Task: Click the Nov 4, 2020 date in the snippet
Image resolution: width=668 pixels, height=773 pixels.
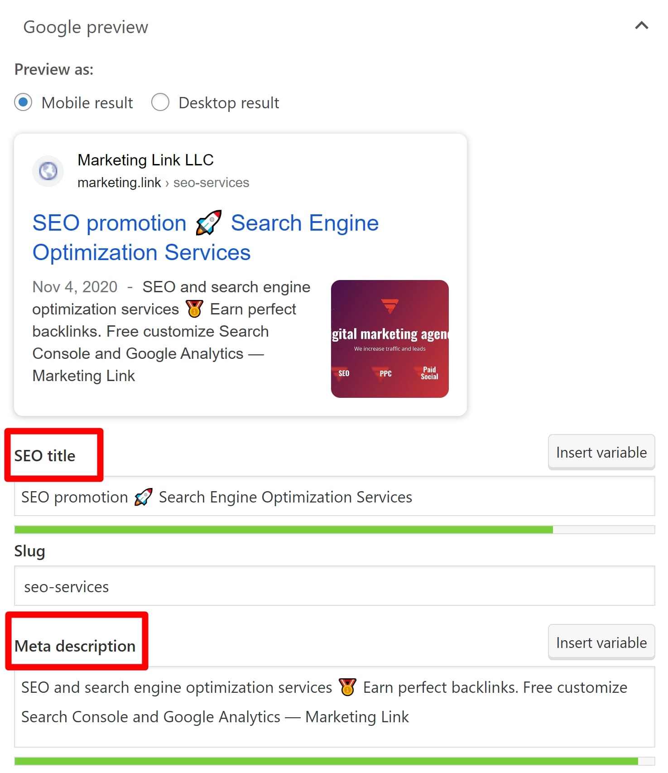Action: click(x=75, y=286)
